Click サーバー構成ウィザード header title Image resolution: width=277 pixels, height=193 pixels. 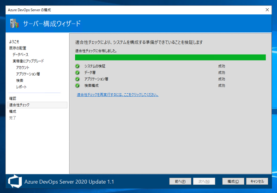[x=52, y=24]
